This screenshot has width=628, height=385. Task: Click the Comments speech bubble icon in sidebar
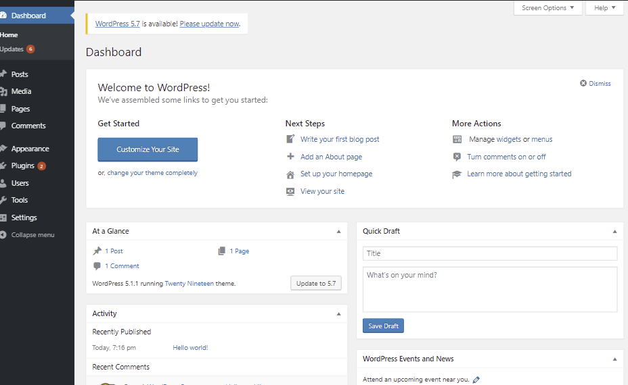(3, 126)
